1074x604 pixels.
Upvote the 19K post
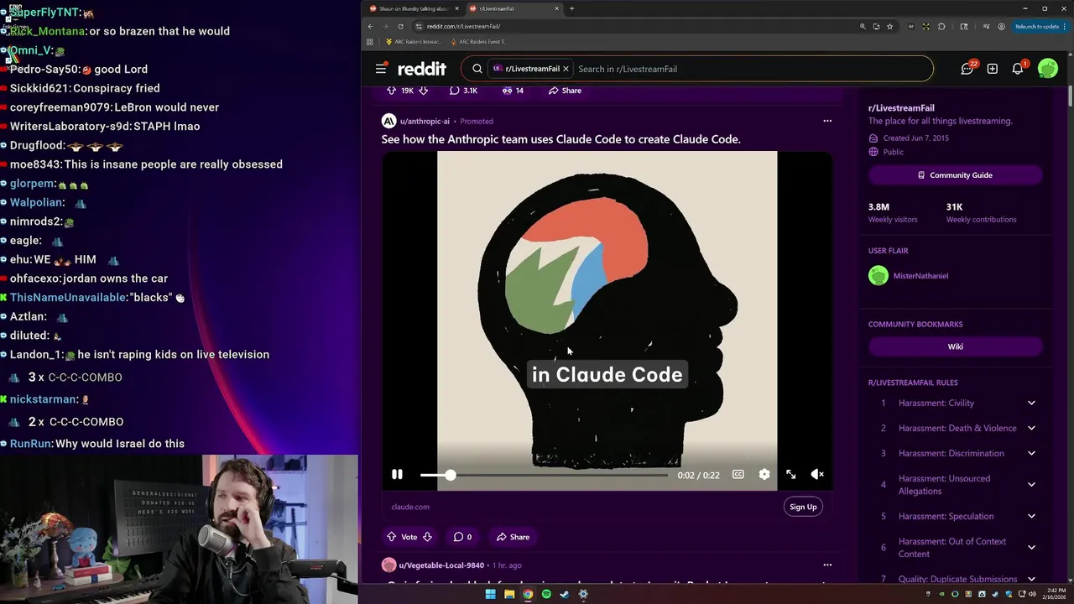coord(391,91)
